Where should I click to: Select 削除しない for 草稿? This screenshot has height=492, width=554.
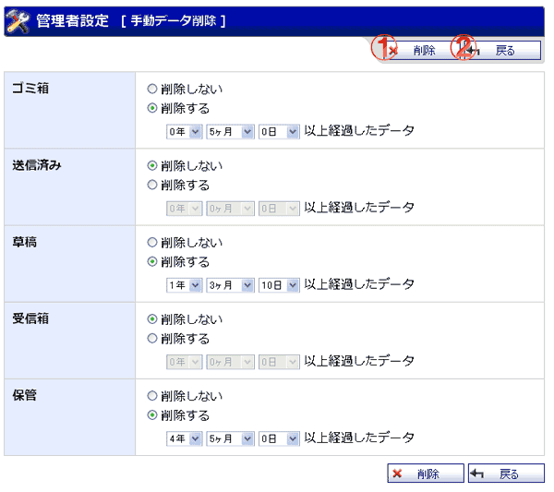(x=152, y=242)
